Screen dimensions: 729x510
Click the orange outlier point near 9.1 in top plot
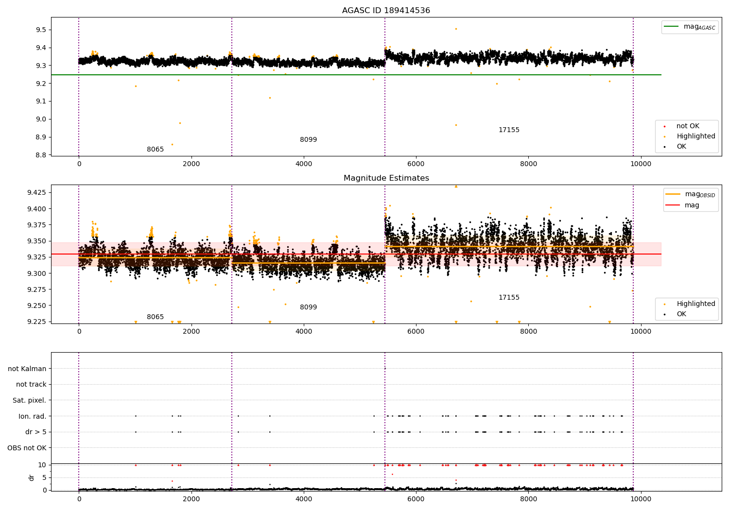pyautogui.click(x=270, y=98)
